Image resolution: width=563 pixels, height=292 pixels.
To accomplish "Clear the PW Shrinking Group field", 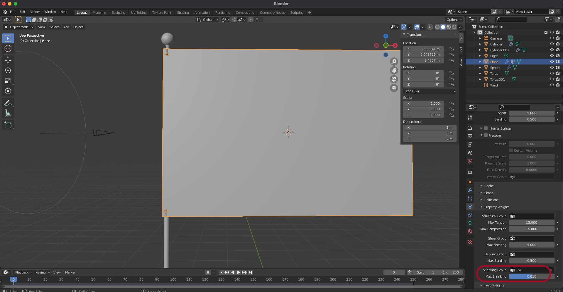I will pyautogui.click(x=551, y=270).
